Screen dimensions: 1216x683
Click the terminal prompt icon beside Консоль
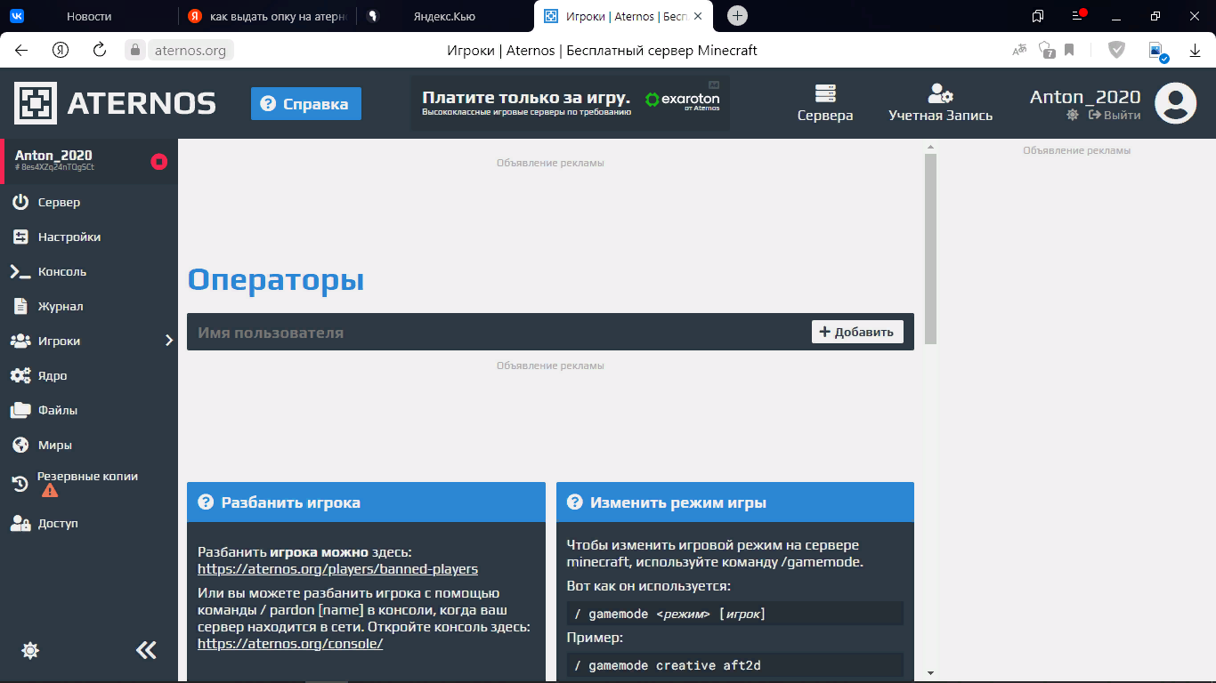click(20, 272)
